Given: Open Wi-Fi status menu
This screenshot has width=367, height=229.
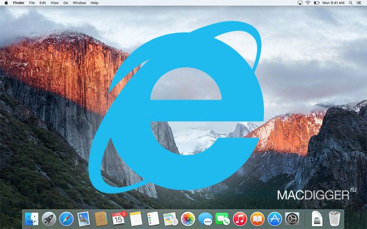Looking at the screenshot, I should tap(308, 3).
